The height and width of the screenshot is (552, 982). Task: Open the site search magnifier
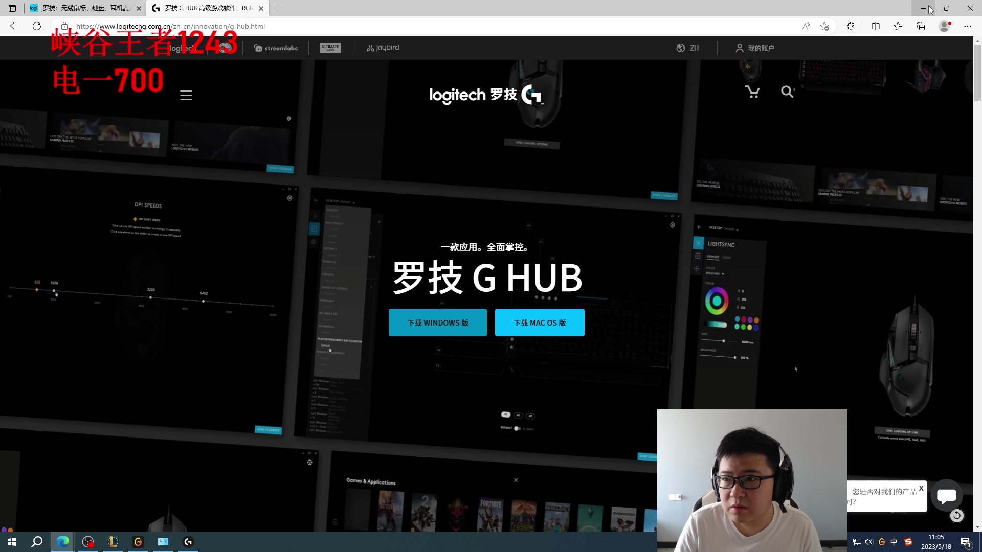click(787, 92)
